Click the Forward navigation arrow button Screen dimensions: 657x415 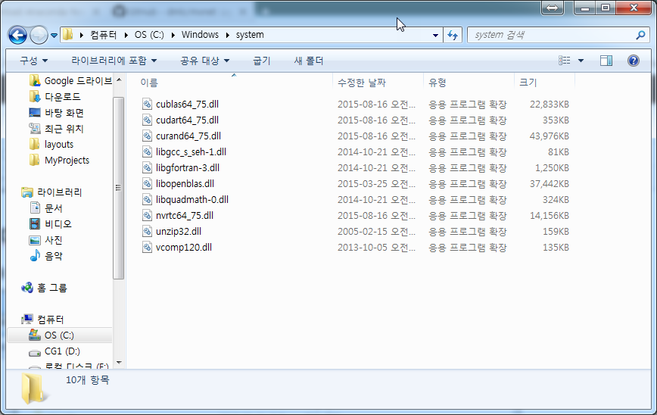pos(39,35)
